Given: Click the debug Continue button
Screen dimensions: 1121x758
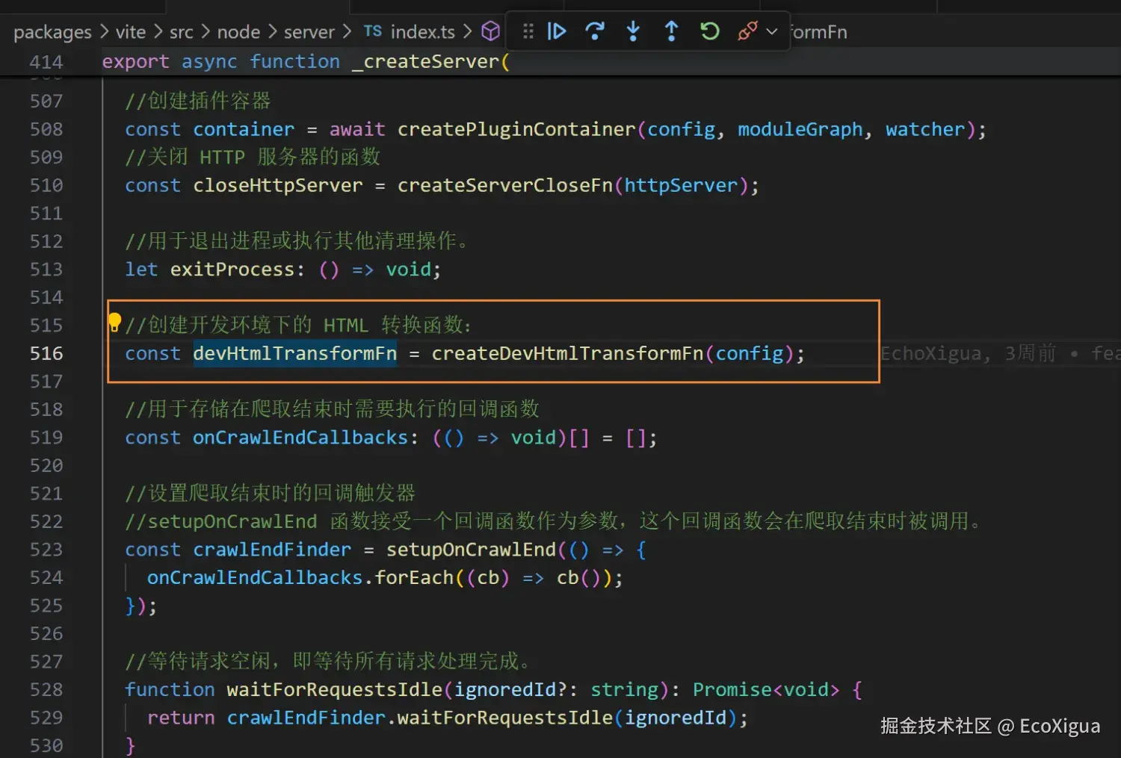Looking at the screenshot, I should pyautogui.click(x=557, y=31).
